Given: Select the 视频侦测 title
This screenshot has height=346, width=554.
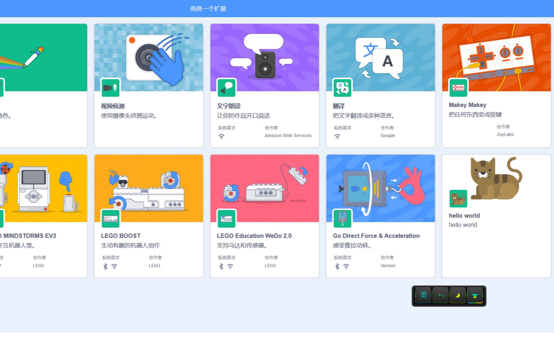Looking at the screenshot, I should (x=113, y=106).
